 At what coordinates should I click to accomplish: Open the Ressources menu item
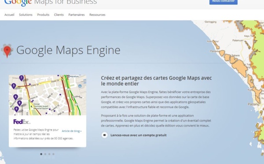pyautogui.click(x=97, y=15)
